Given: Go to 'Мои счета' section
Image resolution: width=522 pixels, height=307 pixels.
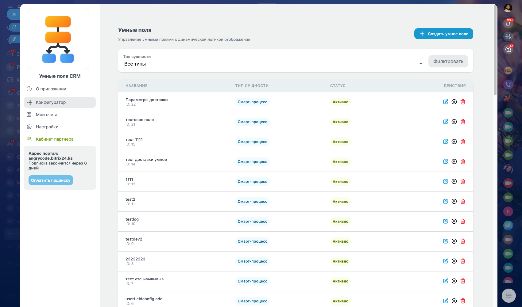Looking at the screenshot, I should click(47, 115).
